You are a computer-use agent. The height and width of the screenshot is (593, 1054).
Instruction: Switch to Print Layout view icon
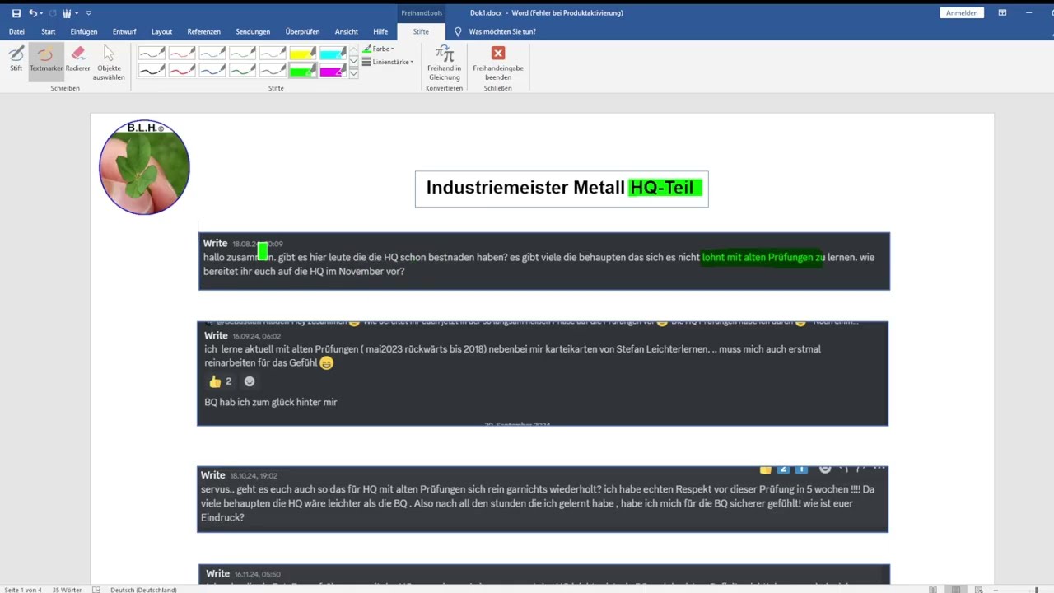click(x=956, y=590)
